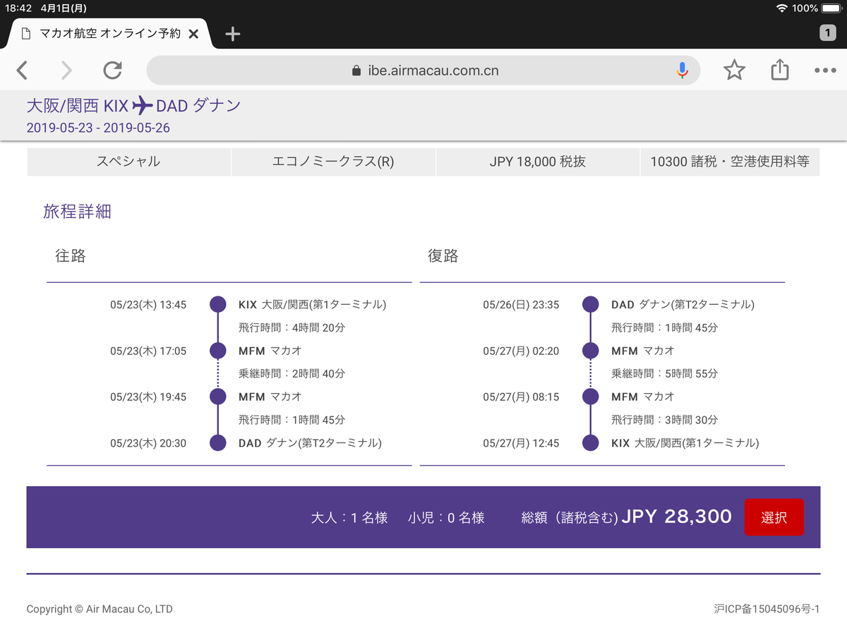Tap the Wi-Fi status icon

click(x=781, y=8)
